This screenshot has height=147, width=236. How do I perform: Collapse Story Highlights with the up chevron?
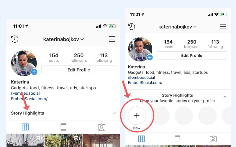[x=225, y=97]
